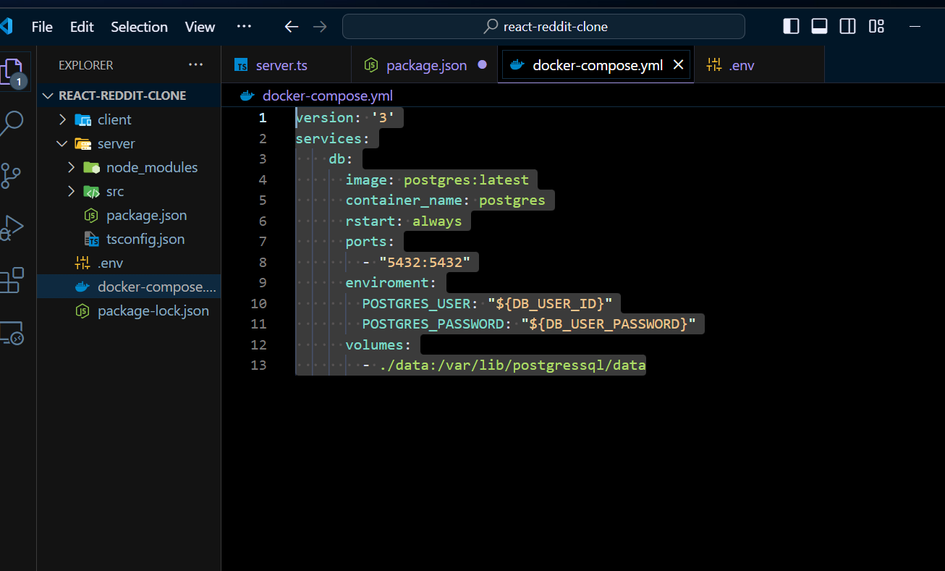Open the Remote Explorer icon
Viewport: 945px width, 571px height.
tap(11, 333)
